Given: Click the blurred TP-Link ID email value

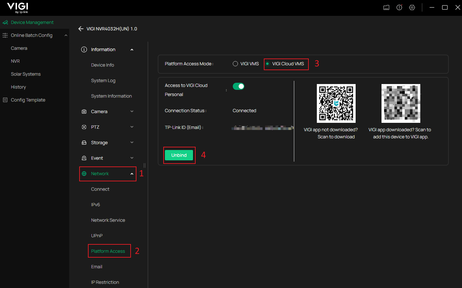Looking at the screenshot, I should pyautogui.click(x=263, y=128).
